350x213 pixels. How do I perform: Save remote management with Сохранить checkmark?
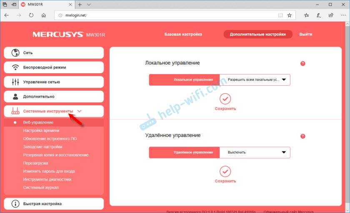(225, 171)
